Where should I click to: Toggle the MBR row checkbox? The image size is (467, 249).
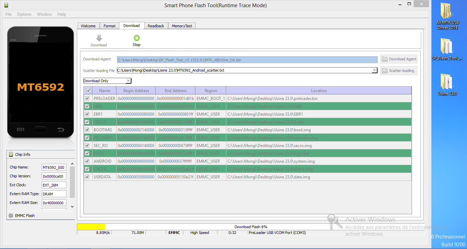click(x=87, y=106)
